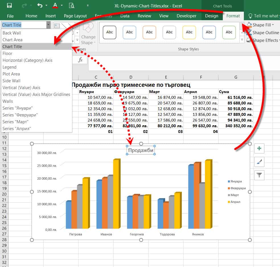The image size is (280, 267).
Task: Expand the Shape Styles gallery more arrow
Action: click(242, 40)
